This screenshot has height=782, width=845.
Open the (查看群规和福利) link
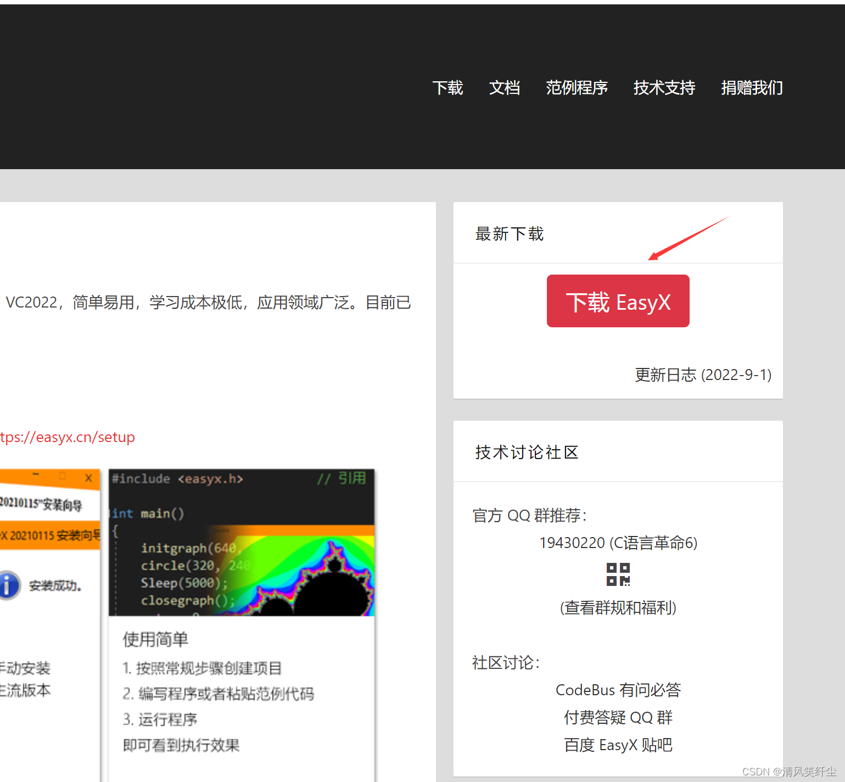click(x=618, y=608)
